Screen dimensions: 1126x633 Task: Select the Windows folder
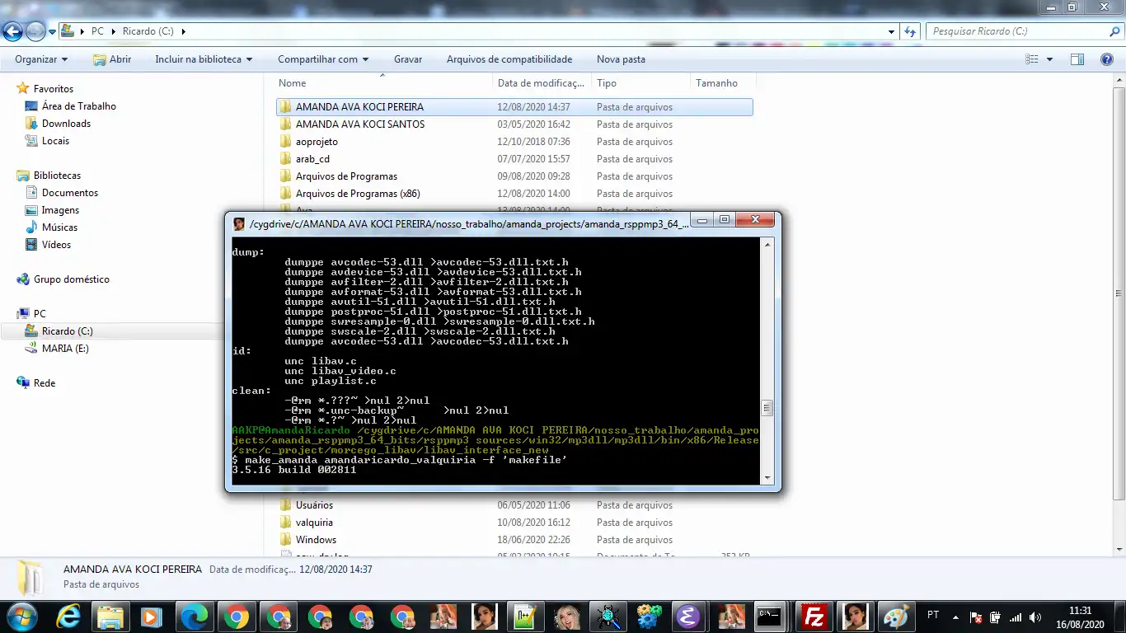click(316, 540)
